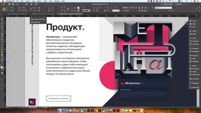This screenshot has height=113, width=201.
Task: Open the scale X percentage dropdown
Action: tap(44, 8)
